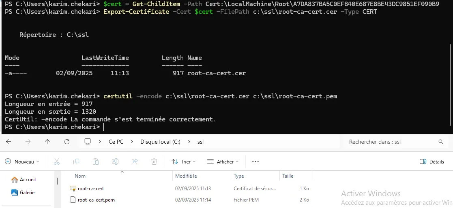Screen dimensions: 453x208
Task: Sort files by Modifié le column
Action: point(186,176)
